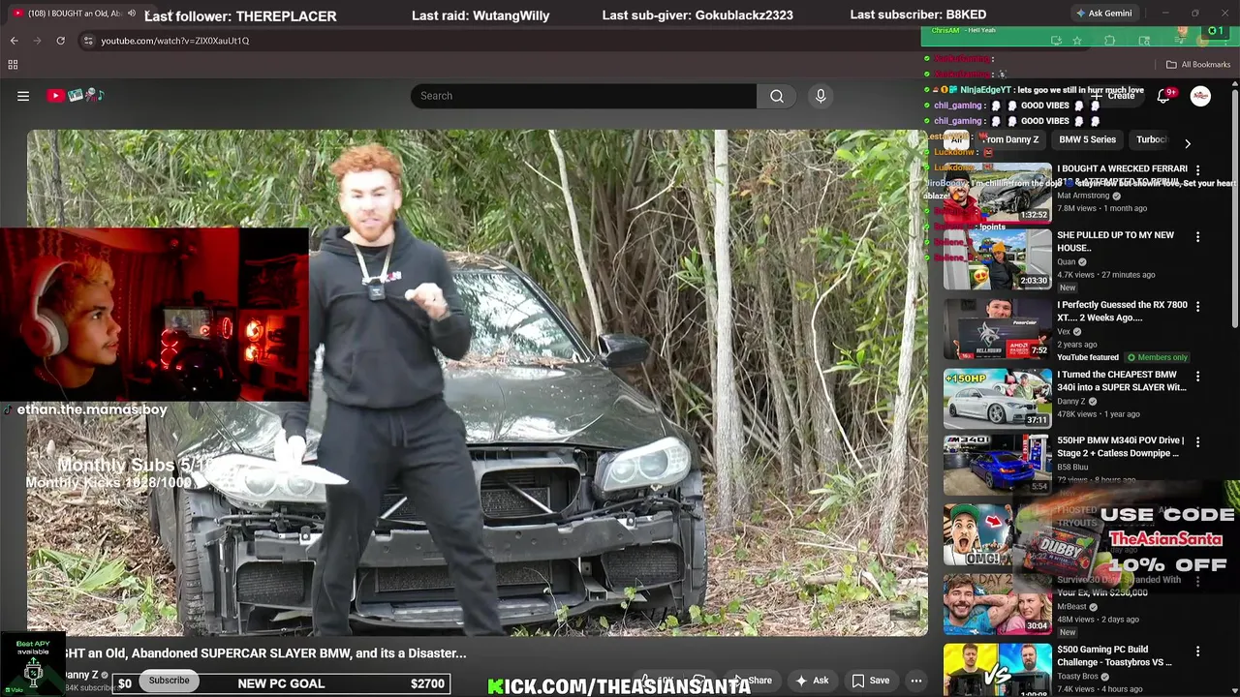Click the Mat Armstrong channel name

pyautogui.click(x=1083, y=196)
